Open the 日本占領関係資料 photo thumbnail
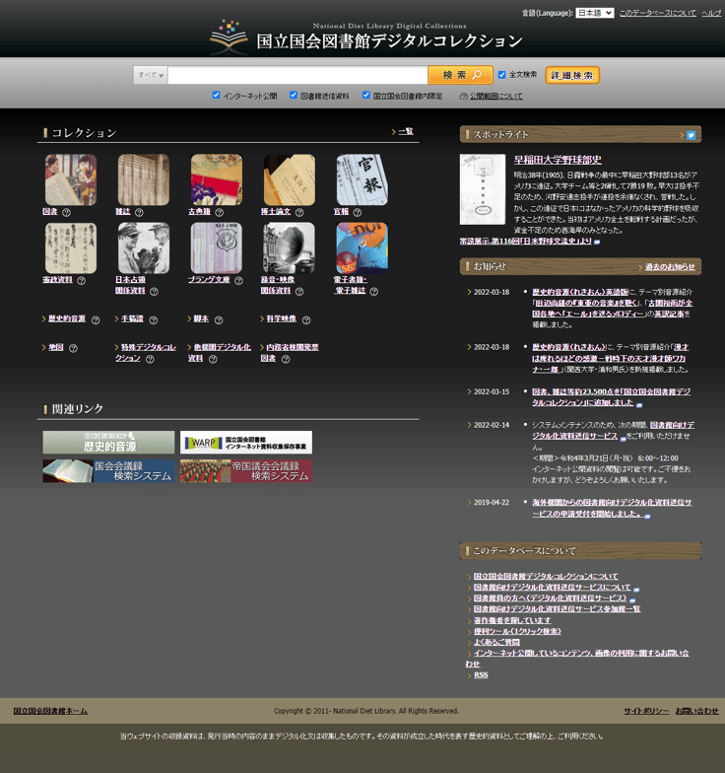Image resolution: width=725 pixels, height=773 pixels. tap(144, 248)
